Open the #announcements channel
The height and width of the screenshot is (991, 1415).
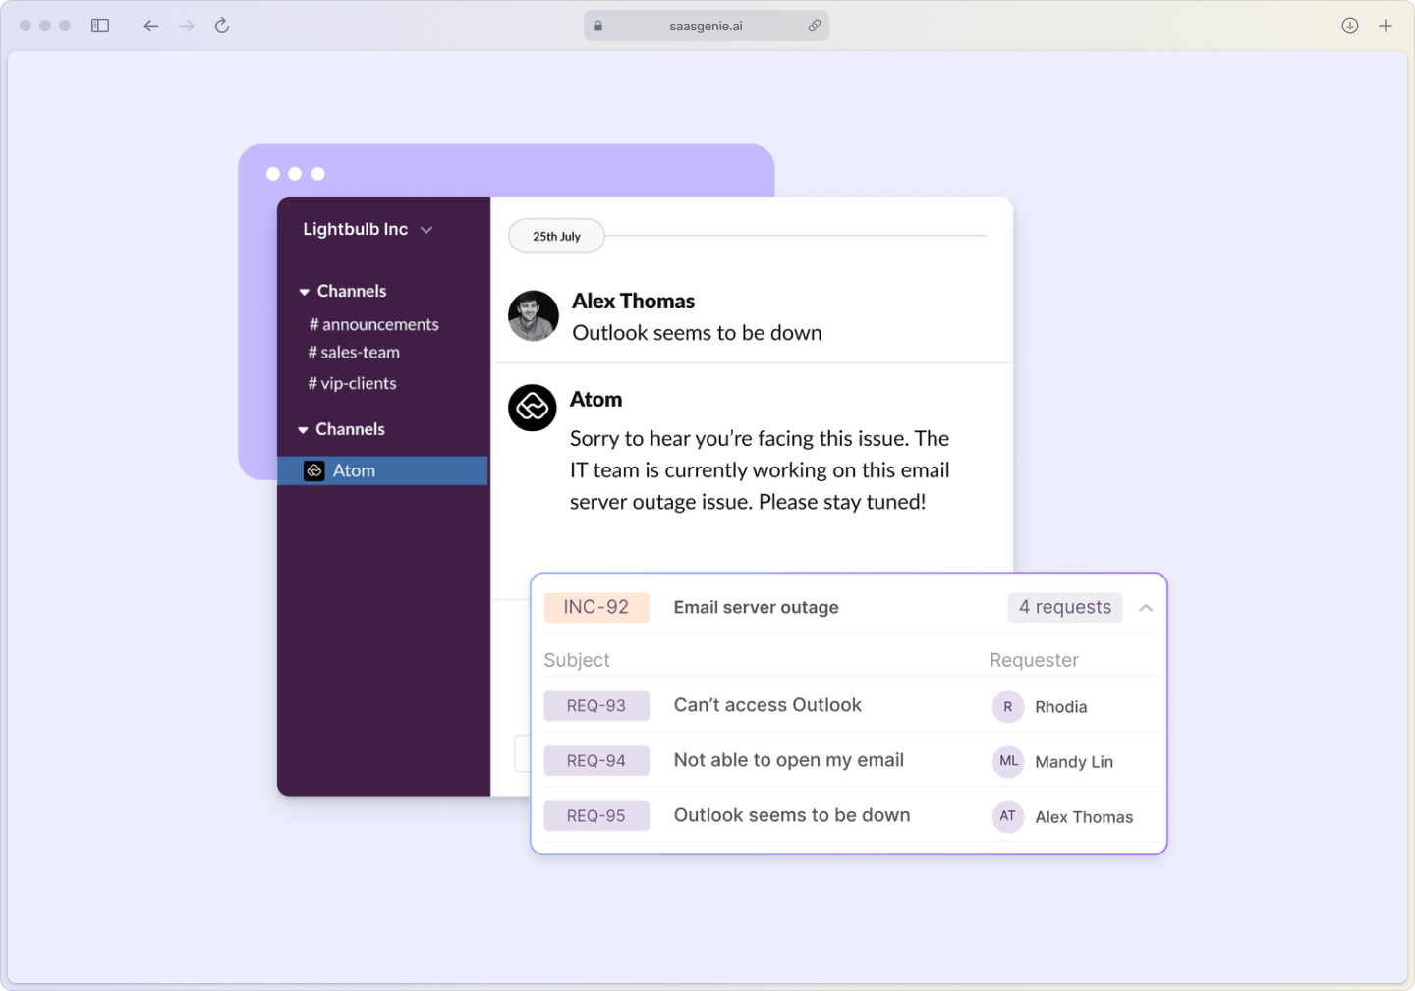pos(374,324)
